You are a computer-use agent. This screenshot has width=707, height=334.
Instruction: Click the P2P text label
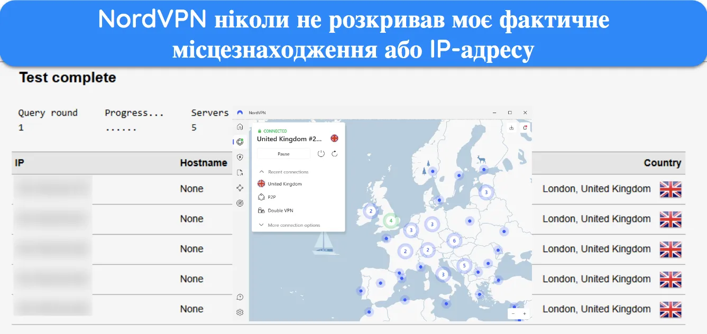coord(272,197)
